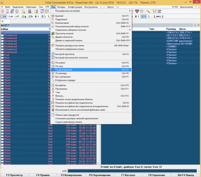Open the Internet Explorer toolbar icon
201x177 pixels.
pyautogui.click(x=12, y=12)
